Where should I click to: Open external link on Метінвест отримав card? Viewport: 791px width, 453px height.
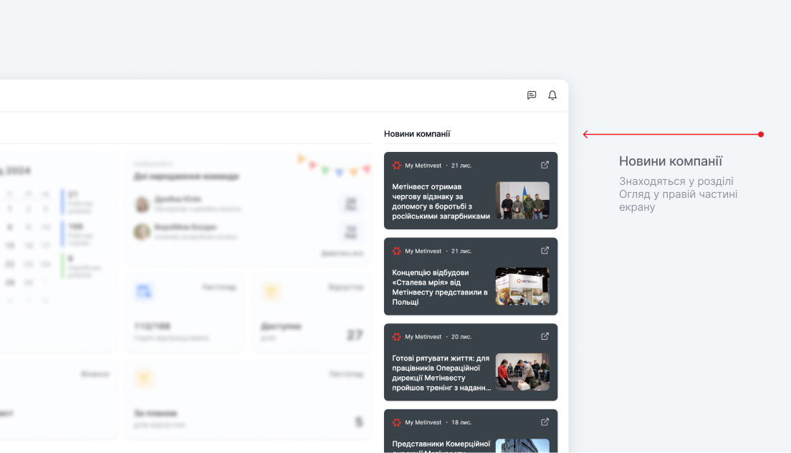[545, 165]
